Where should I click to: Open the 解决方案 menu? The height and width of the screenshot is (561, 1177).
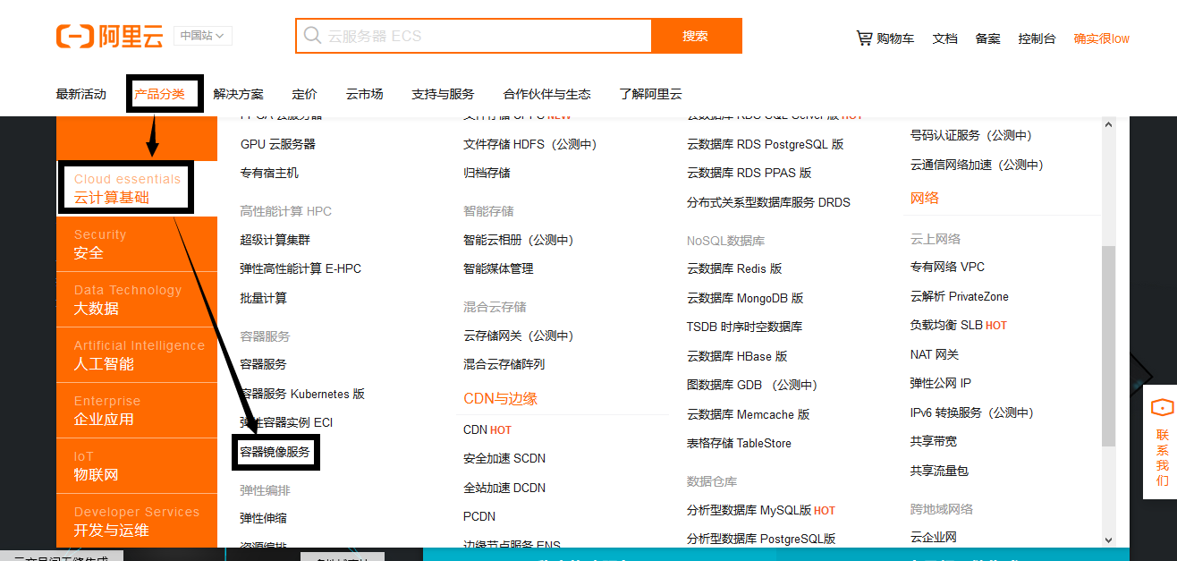tap(238, 94)
